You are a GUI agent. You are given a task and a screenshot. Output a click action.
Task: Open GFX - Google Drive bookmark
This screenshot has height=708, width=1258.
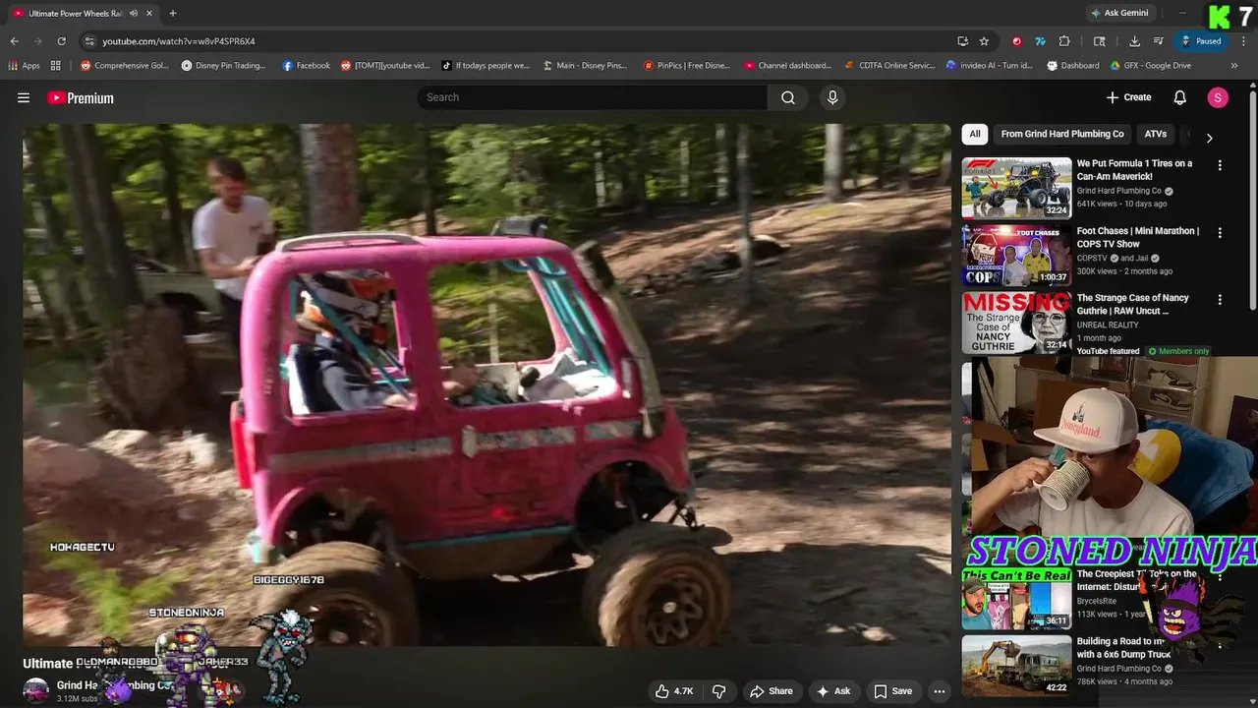tap(1150, 66)
